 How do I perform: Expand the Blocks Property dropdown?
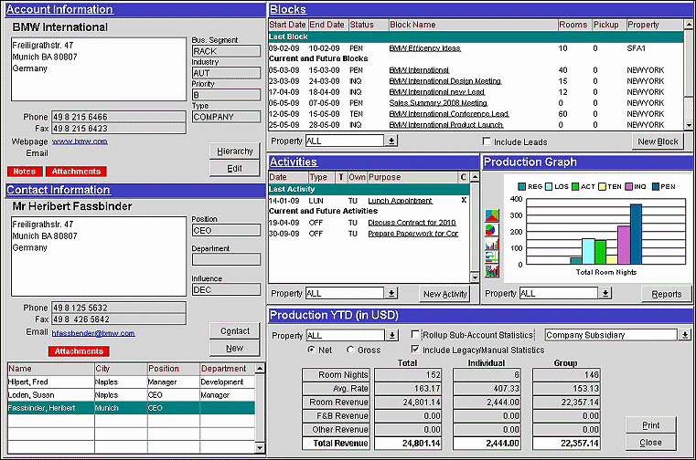tap(391, 141)
